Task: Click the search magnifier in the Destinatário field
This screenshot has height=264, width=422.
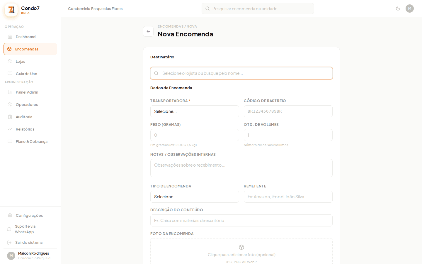Action: [156, 73]
